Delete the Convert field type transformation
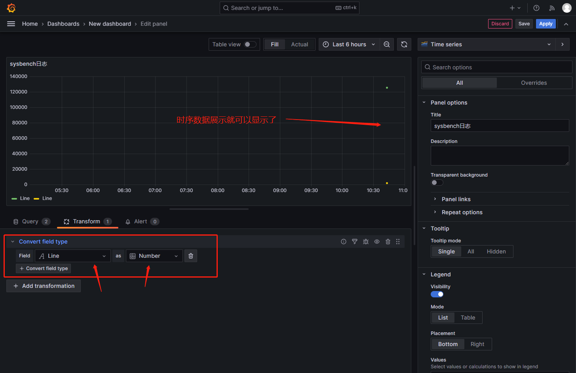The height and width of the screenshot is (373, 576). (388, 242)
